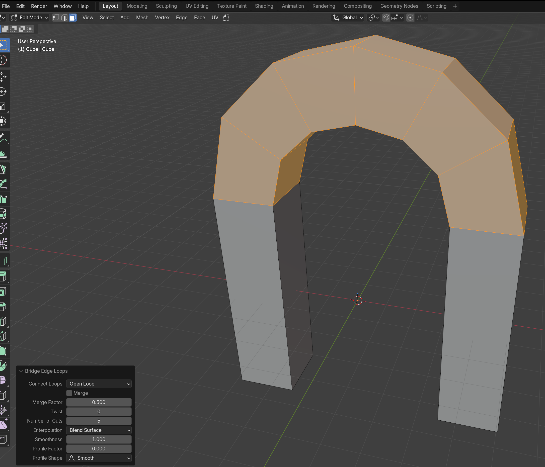Open the Connect Loops dropdown
The width and height of the screenshot is (545, 467).
[99, 384]
